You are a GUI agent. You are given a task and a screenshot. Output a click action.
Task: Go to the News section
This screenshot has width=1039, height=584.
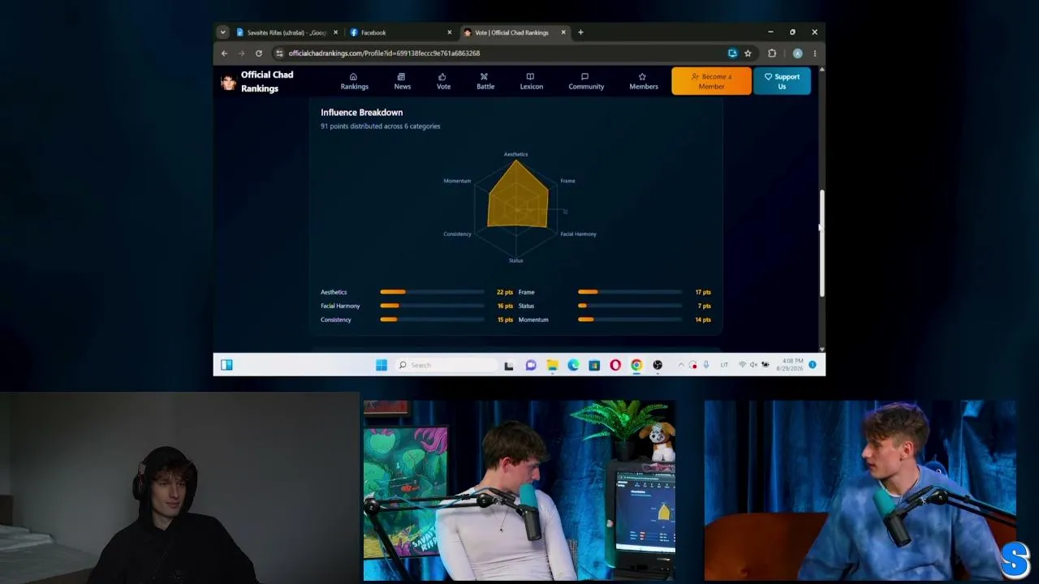click(402, 81)
